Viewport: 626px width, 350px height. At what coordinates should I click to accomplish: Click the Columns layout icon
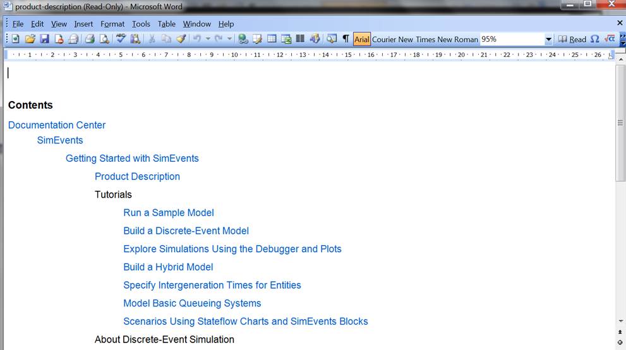point(300,39)
